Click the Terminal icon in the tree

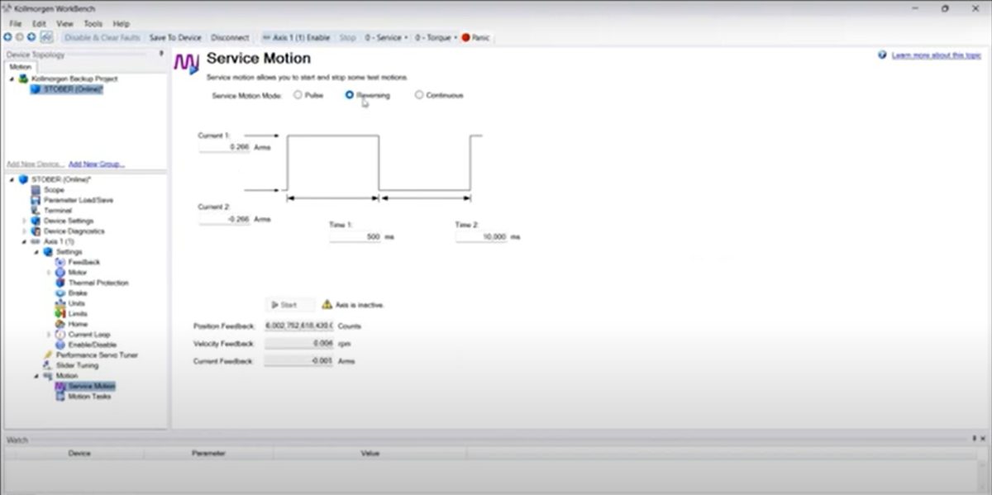click(x=36, y=211)
